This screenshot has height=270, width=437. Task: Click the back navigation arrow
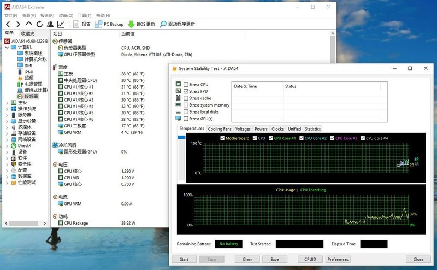coord(8,24)
